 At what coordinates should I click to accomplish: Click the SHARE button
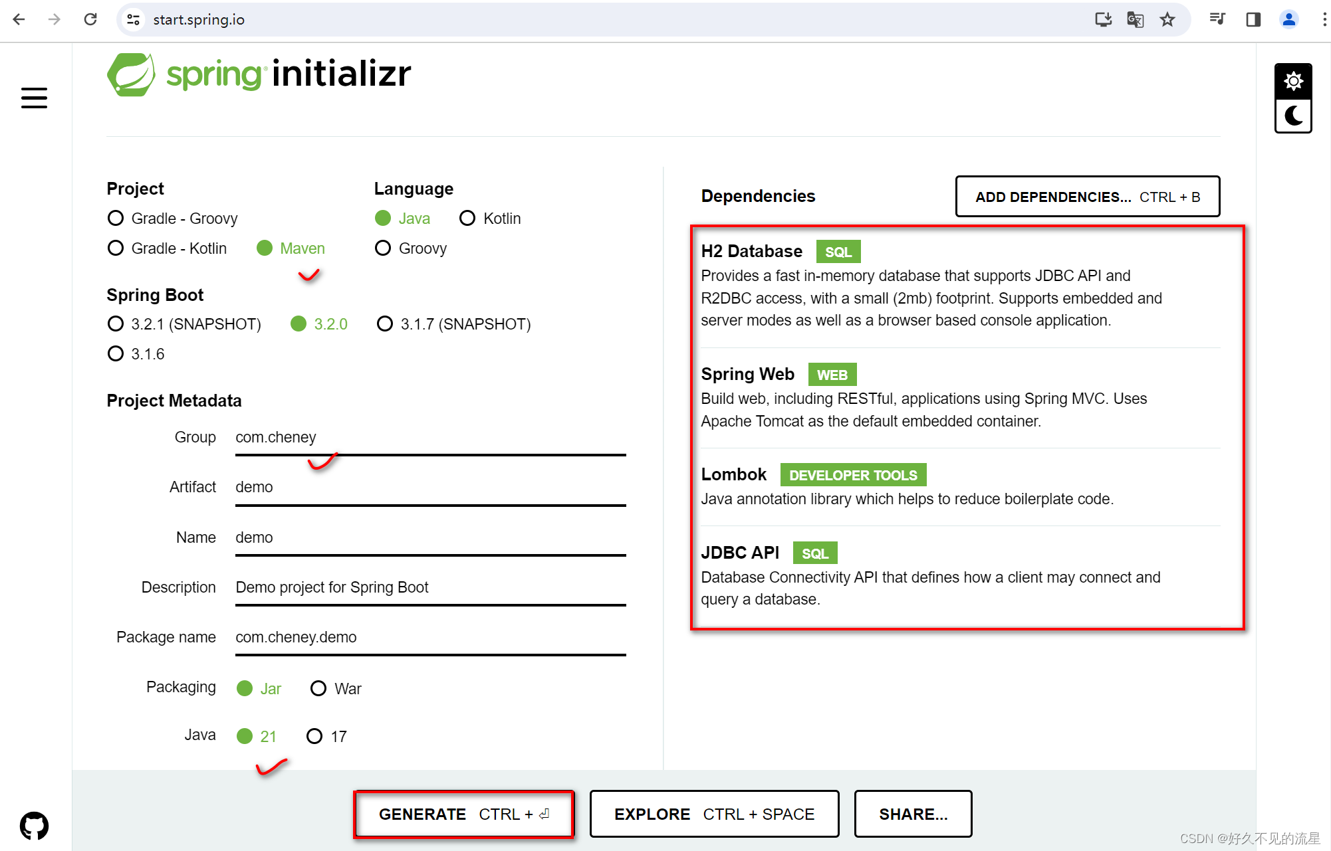(x=913, y=814)
